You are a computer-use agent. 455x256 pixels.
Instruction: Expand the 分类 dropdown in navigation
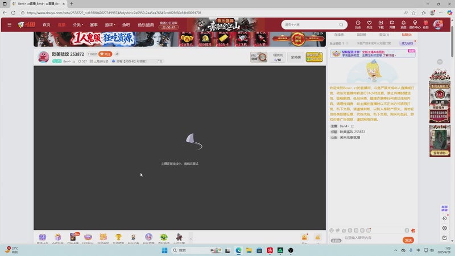click(78, 24)
